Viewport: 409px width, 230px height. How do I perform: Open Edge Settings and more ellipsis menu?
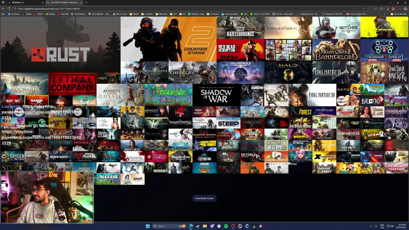399,9
